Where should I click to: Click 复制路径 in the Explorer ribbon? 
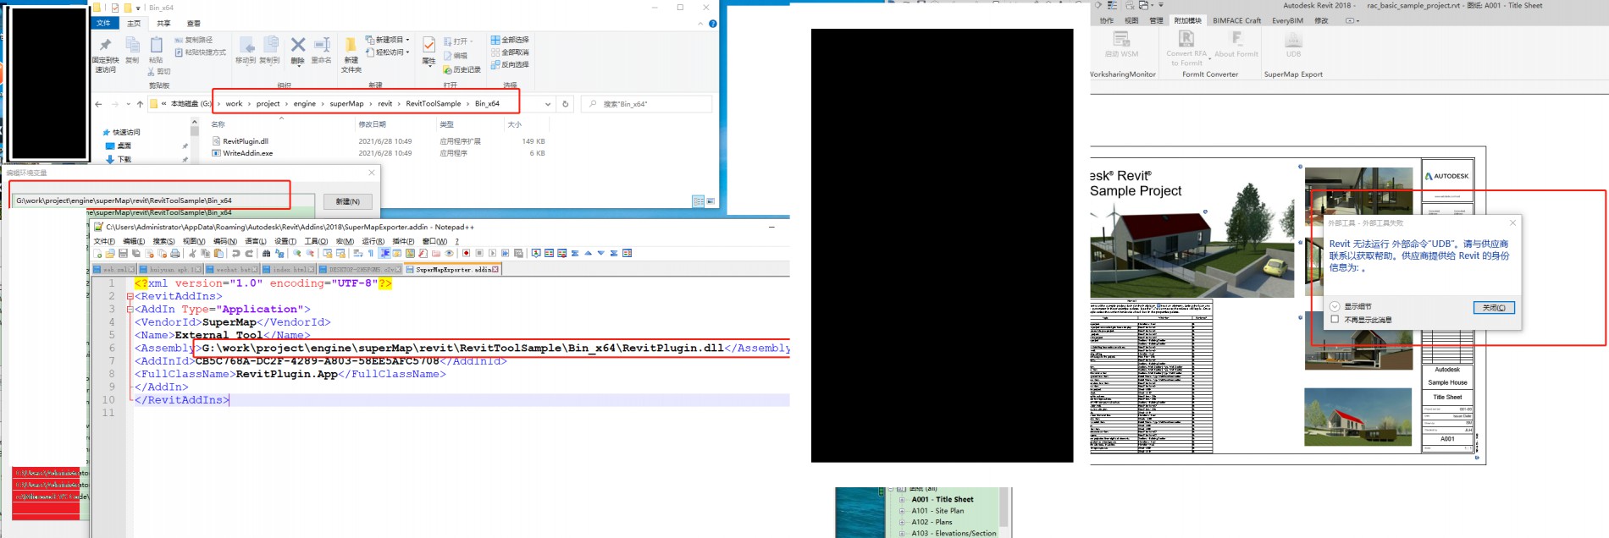(194, 40)
